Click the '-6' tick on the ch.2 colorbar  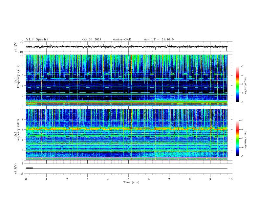tap(242, 147)
